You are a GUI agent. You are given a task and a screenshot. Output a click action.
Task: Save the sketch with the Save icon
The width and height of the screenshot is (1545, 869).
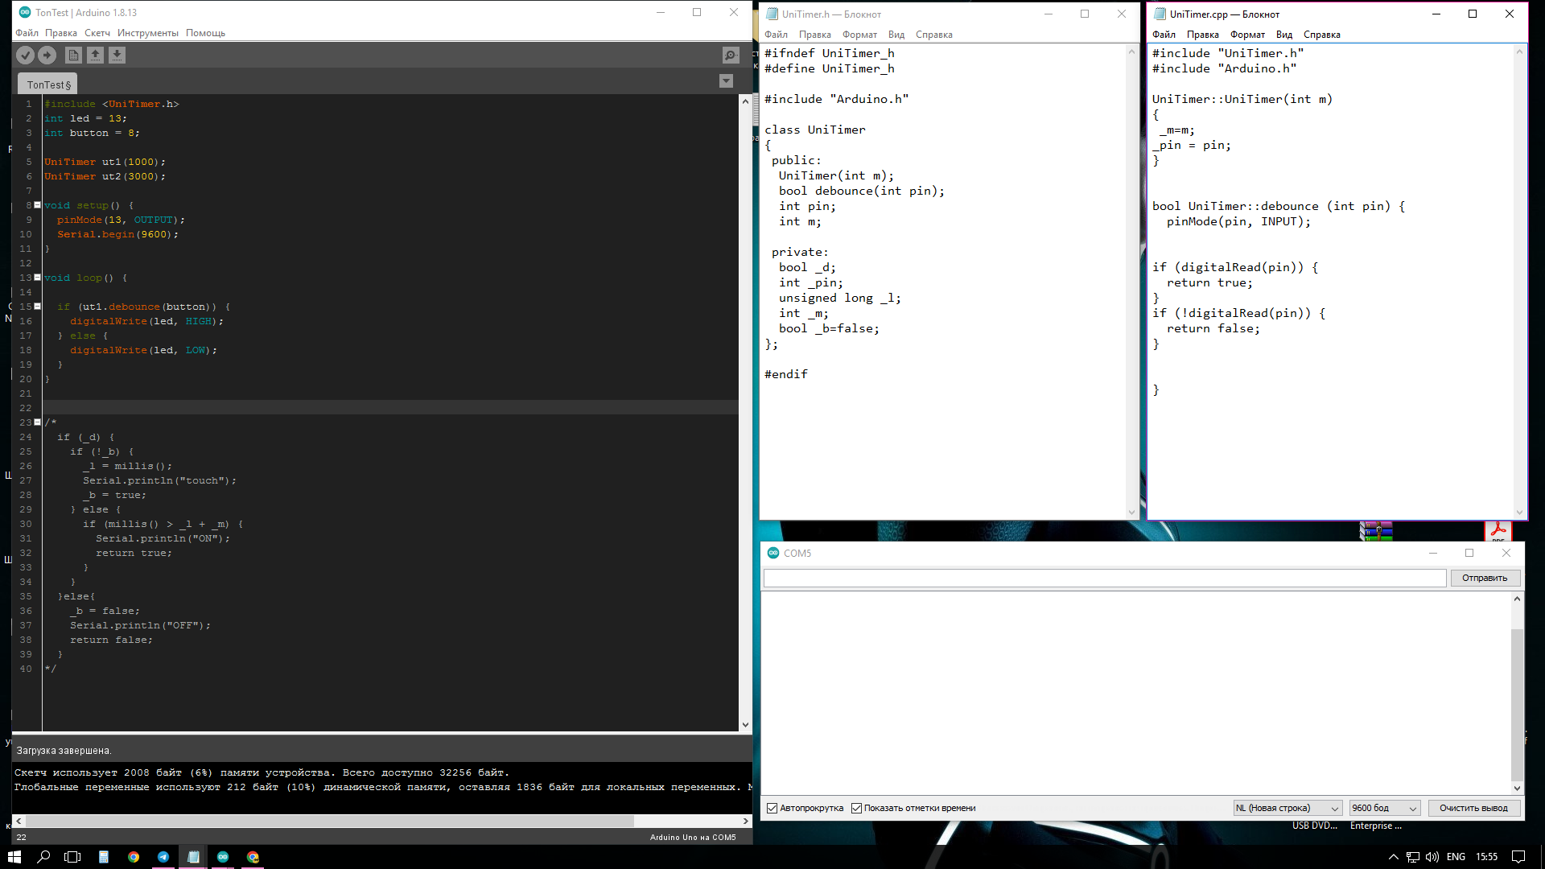point(117,55)
